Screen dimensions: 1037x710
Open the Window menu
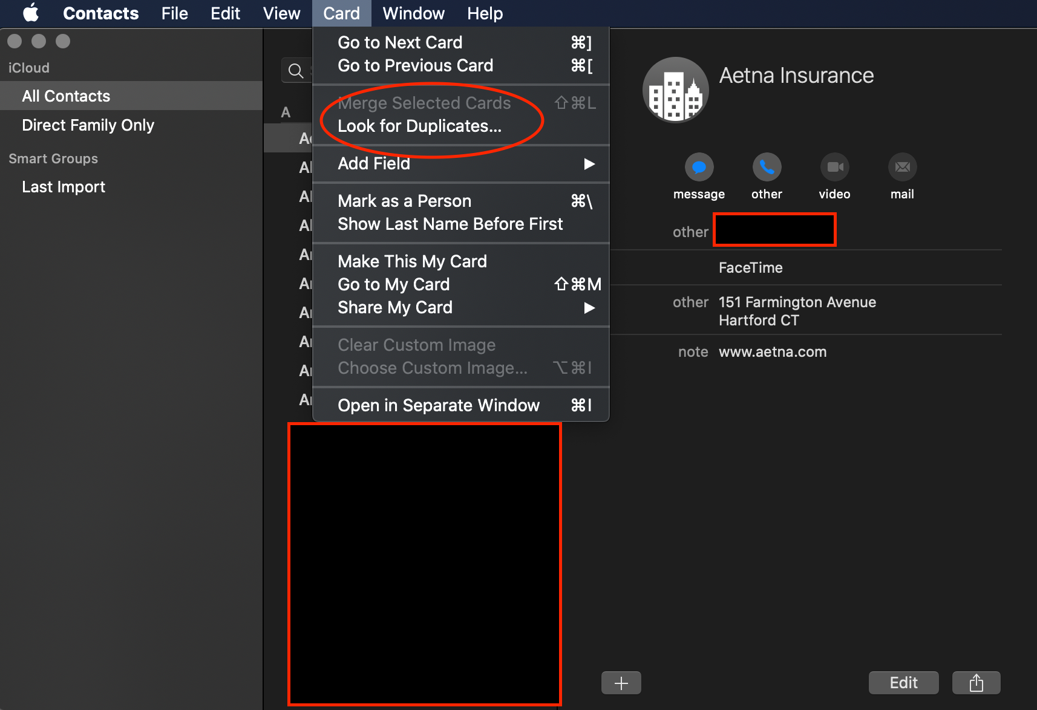[x=414, y=13]
